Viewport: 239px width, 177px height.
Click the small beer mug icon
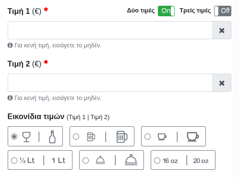click(91, 137)
